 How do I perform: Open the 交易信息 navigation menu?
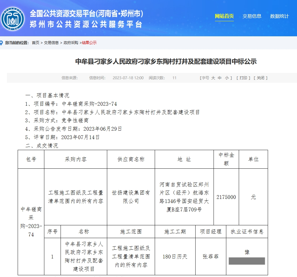[252, 16]
